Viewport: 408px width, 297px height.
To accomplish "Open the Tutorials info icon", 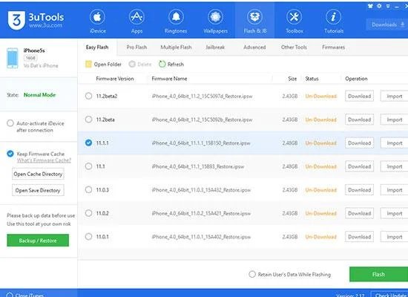I will point(334,17).
